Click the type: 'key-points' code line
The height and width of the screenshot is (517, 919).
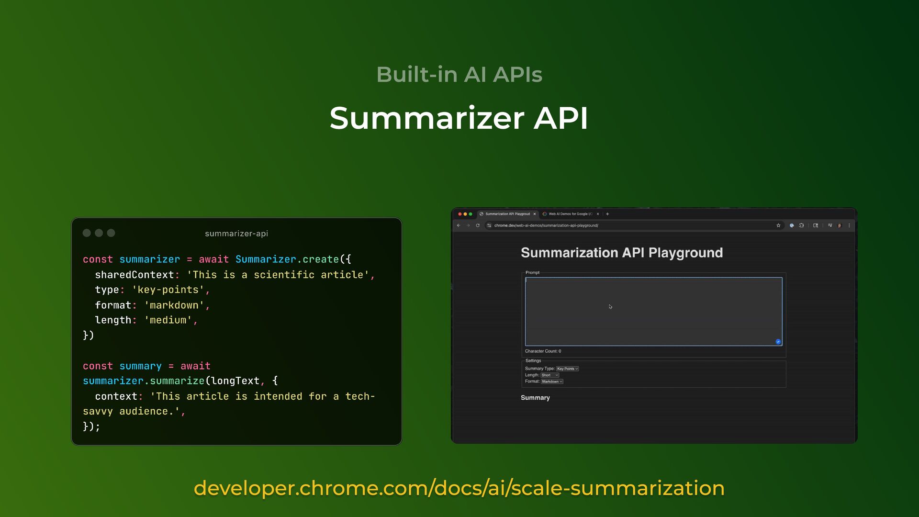tap(153, 290)
